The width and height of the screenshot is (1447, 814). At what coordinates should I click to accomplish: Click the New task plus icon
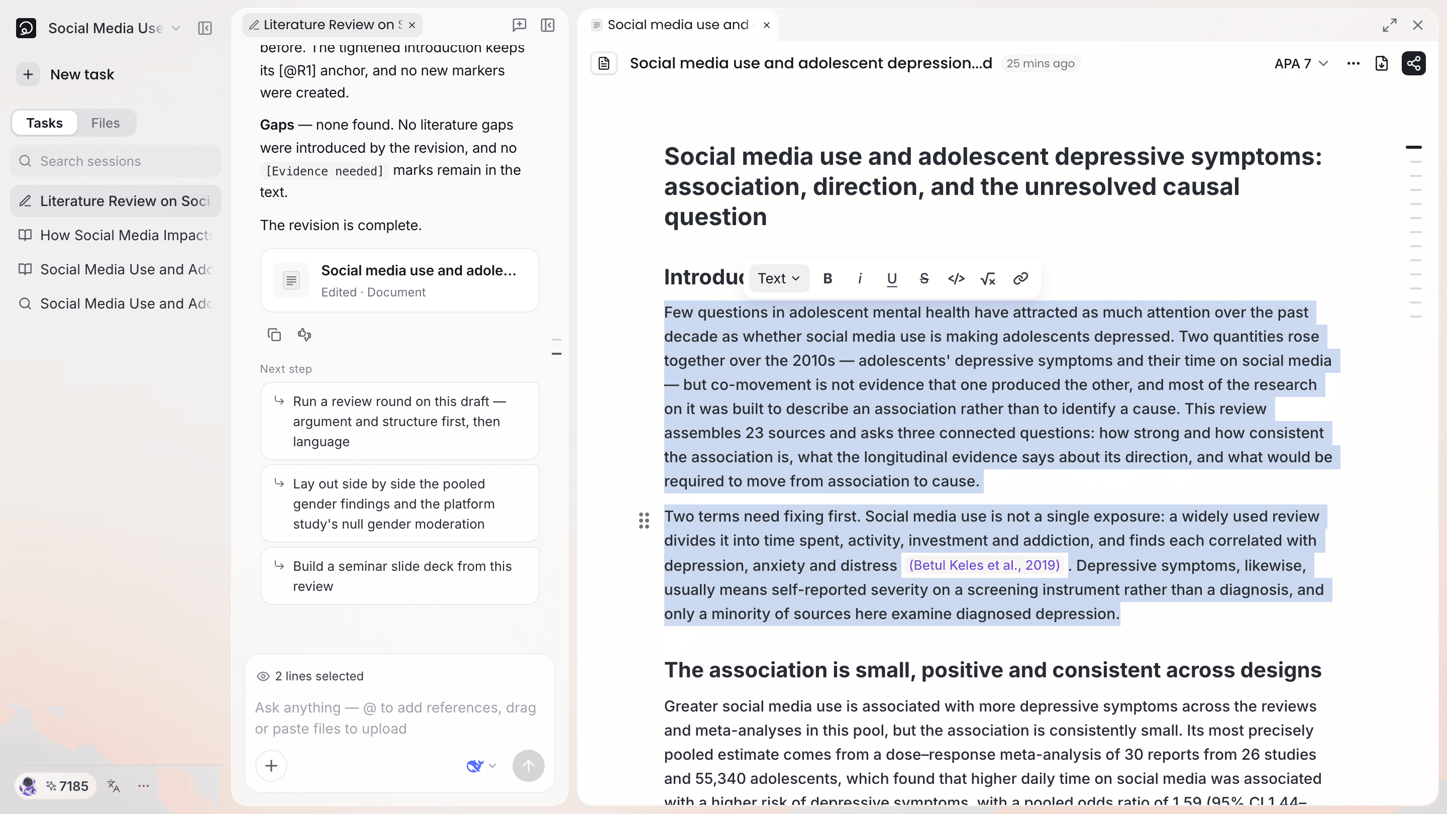[28, 74]
